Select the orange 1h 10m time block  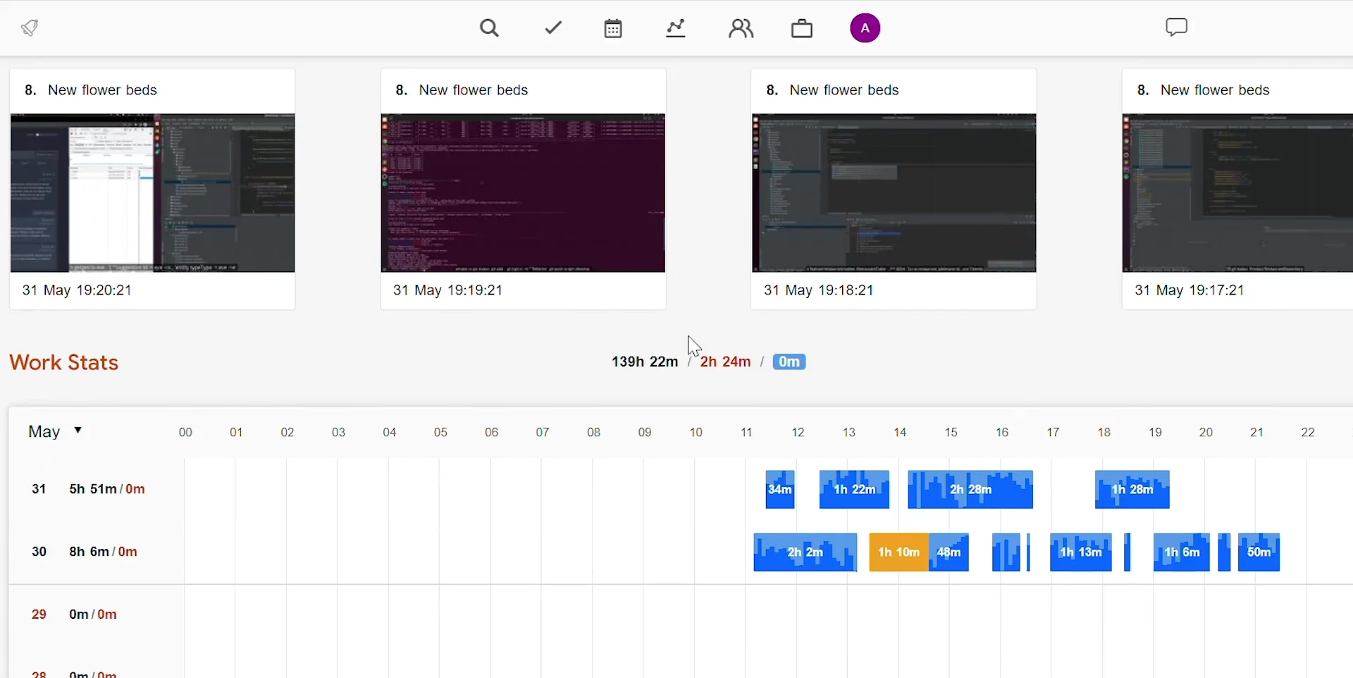point(898,553)
